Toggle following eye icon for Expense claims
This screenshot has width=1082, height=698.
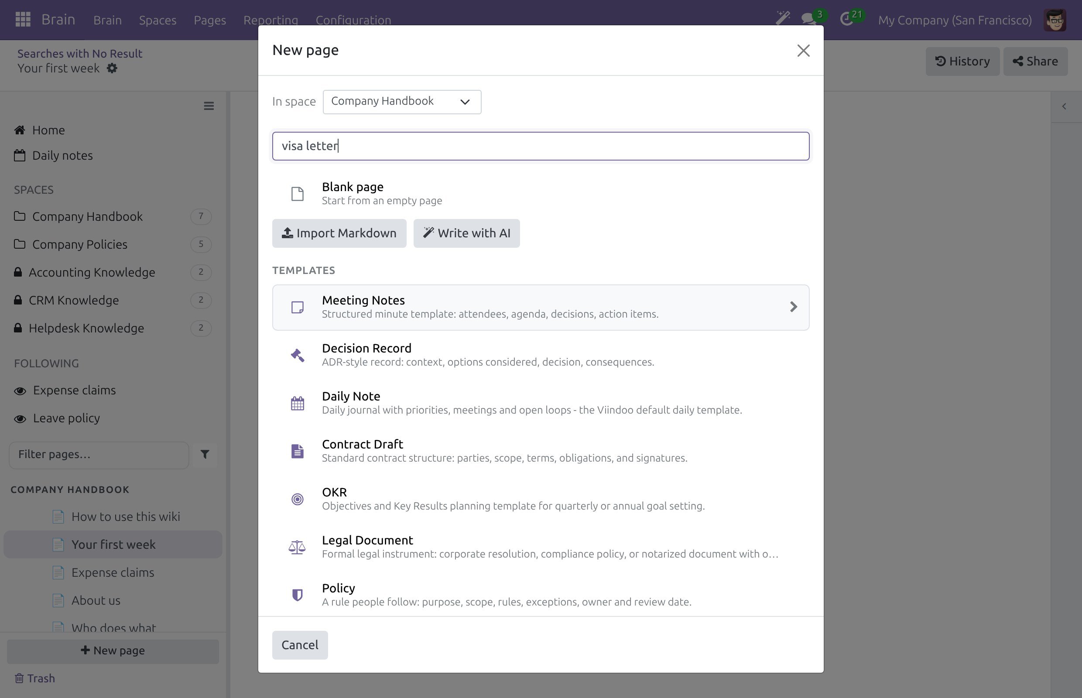pyautogui.click(x=20, y=391)
